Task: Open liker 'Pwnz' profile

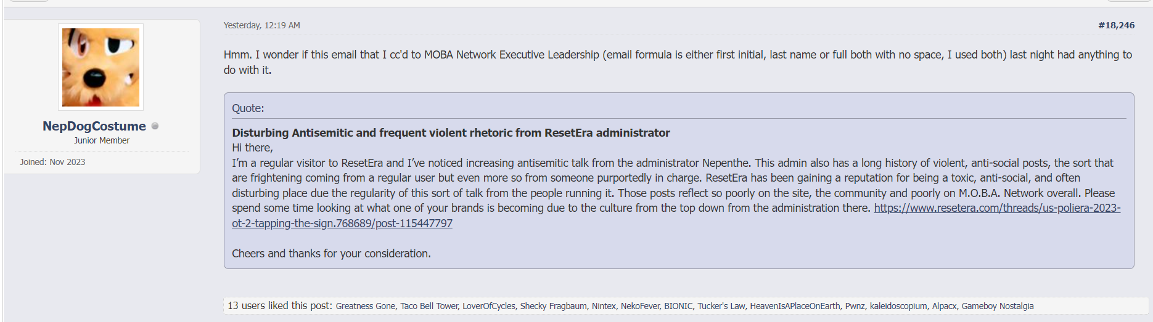Action: pyautogui.click(x=855, y=306)
